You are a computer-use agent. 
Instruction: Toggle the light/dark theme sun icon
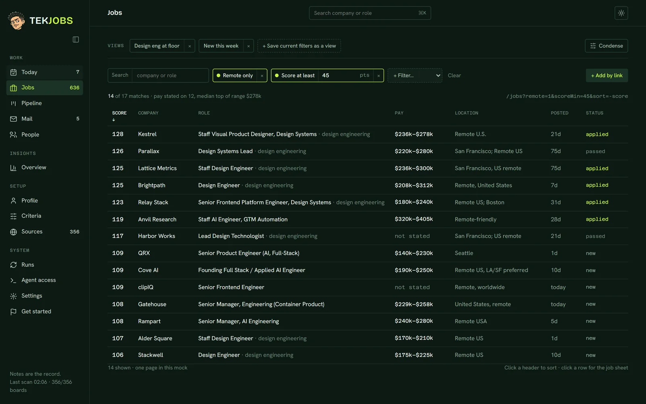pyautogui.click(x=621, y=13)
